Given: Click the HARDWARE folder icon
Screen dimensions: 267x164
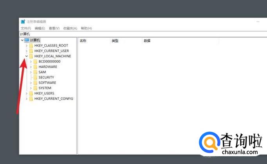Looking at the screenshot, I should (35, 67).
